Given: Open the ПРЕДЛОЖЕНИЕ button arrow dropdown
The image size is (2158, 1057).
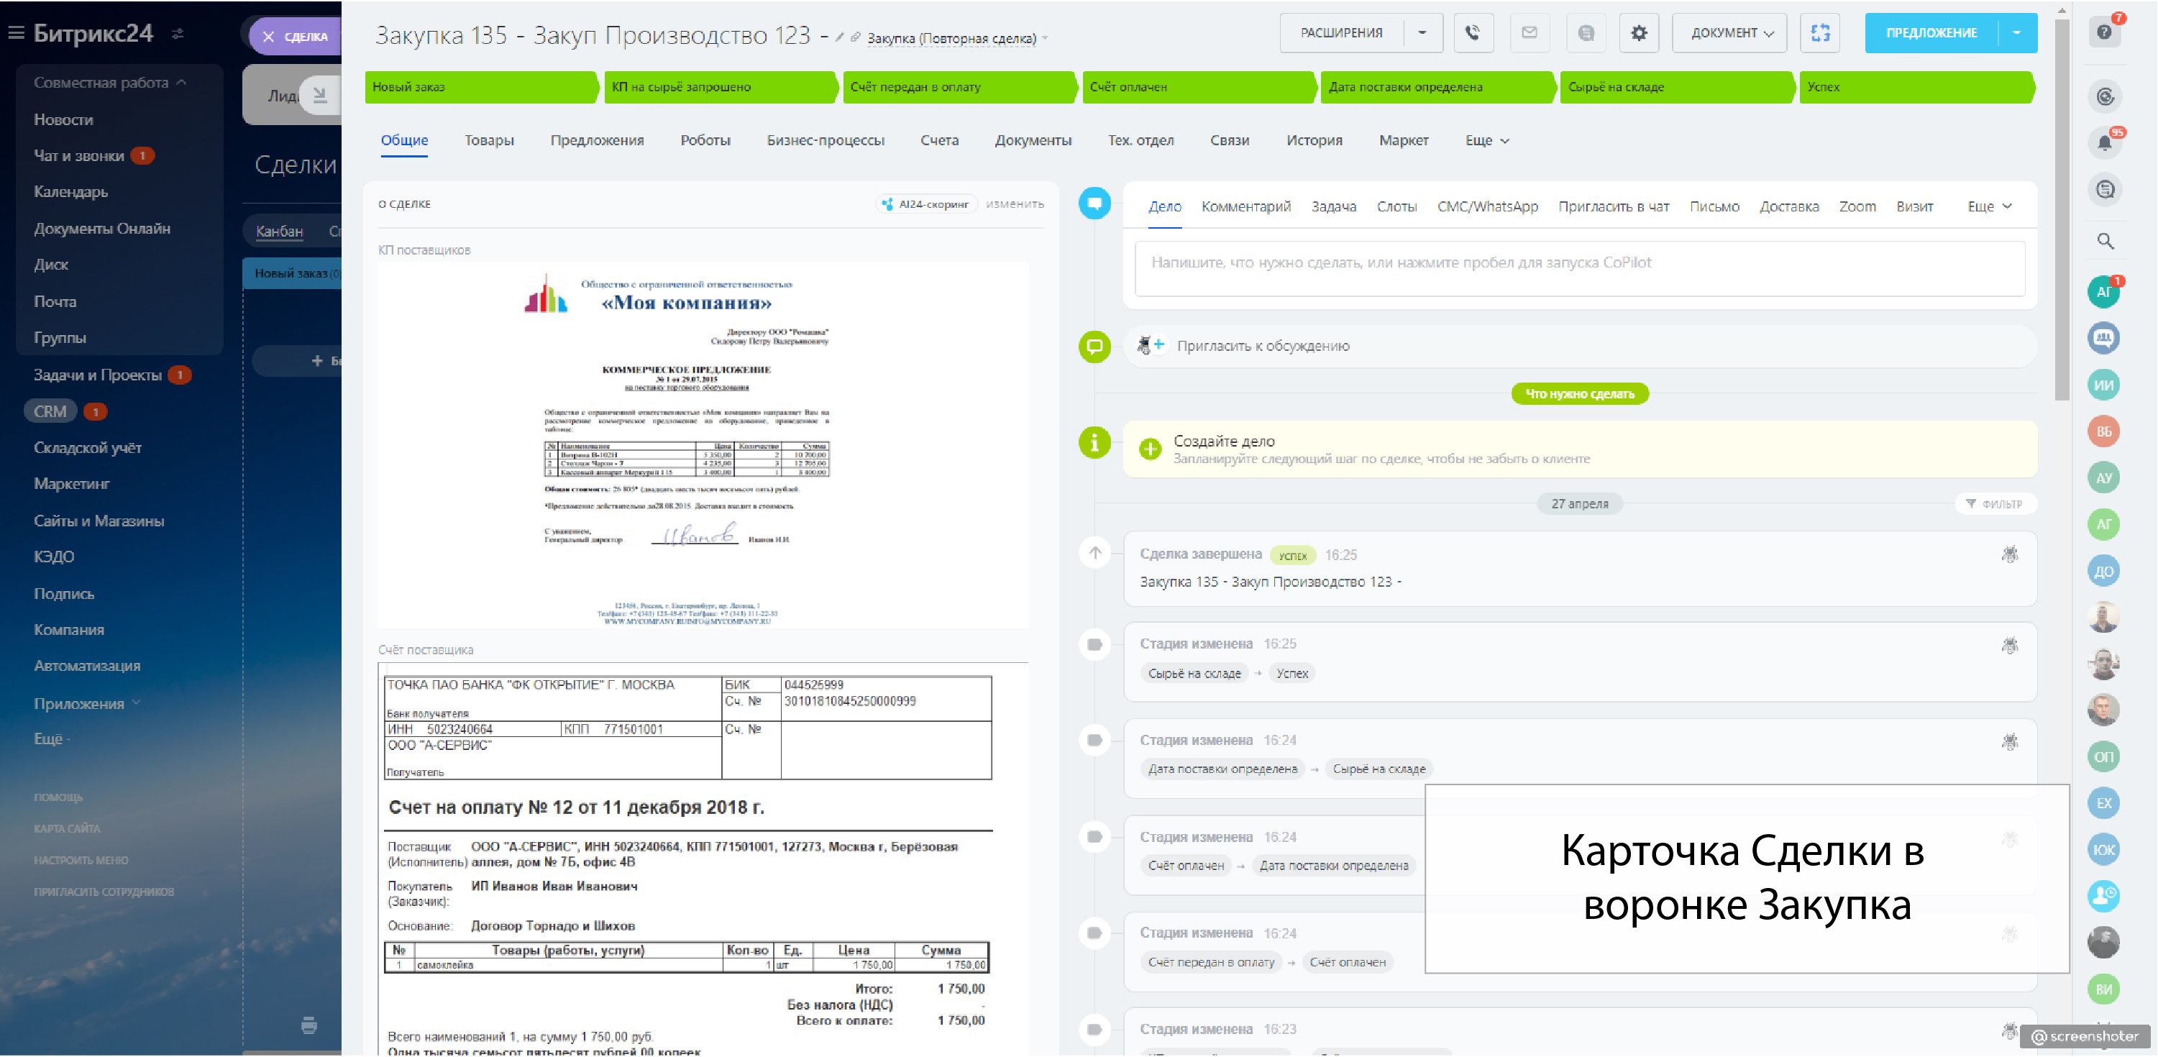Looking at the screenshot, I should pos(2016,34).
